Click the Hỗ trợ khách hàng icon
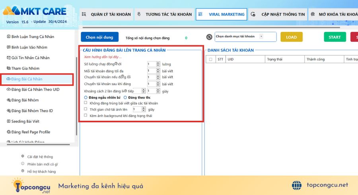 coord(23,171)
